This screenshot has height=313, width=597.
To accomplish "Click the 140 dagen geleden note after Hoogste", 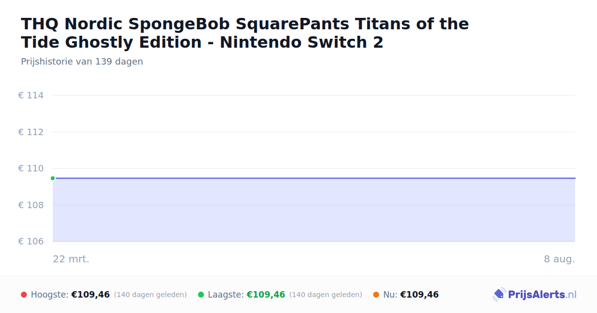I will pyautogui.click(x=150, y=295).
